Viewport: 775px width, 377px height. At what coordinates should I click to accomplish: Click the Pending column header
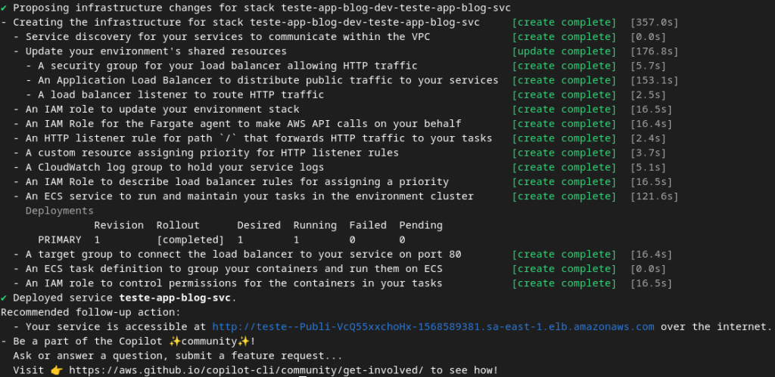[x=420, y=225]
